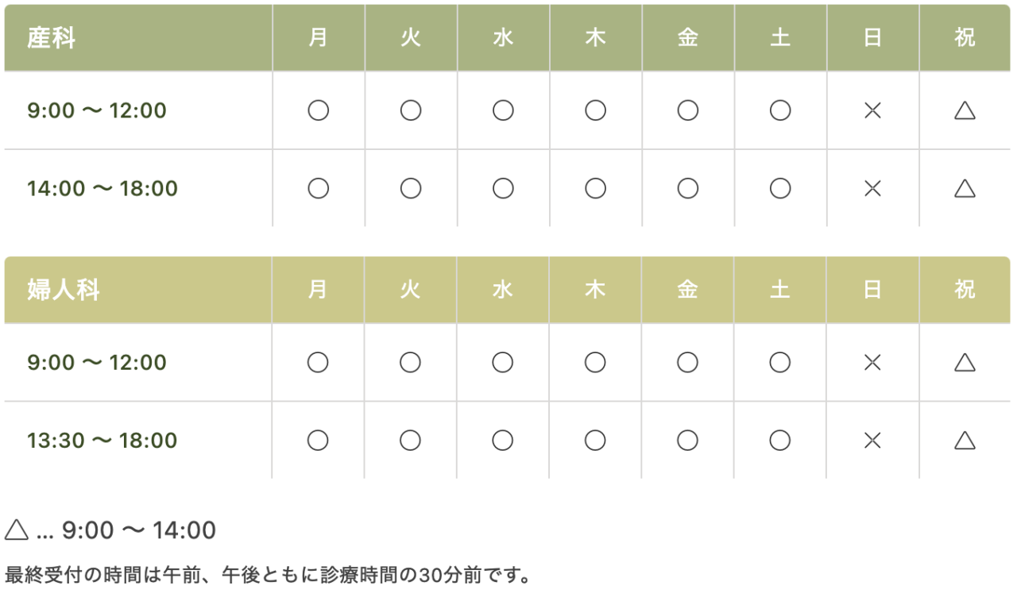Viewport: 1017px width, 597px height.
Task: Click the 14:00 ～ 18:00 row label
Action: [102, 189]
